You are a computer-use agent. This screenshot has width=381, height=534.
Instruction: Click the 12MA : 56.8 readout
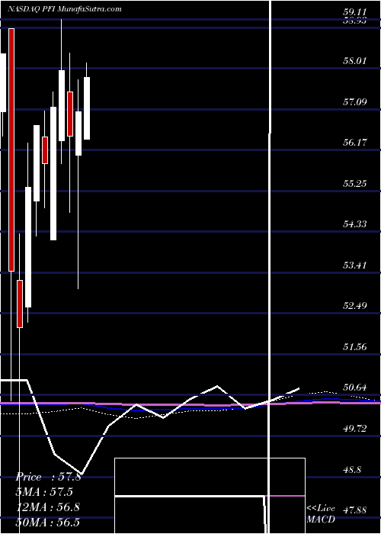(x=48, y=507)
